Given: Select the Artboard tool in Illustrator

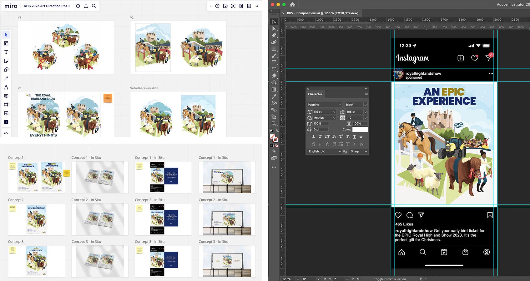Looking at the screenshot, I should pyautogui.click(x=274, y=117).
